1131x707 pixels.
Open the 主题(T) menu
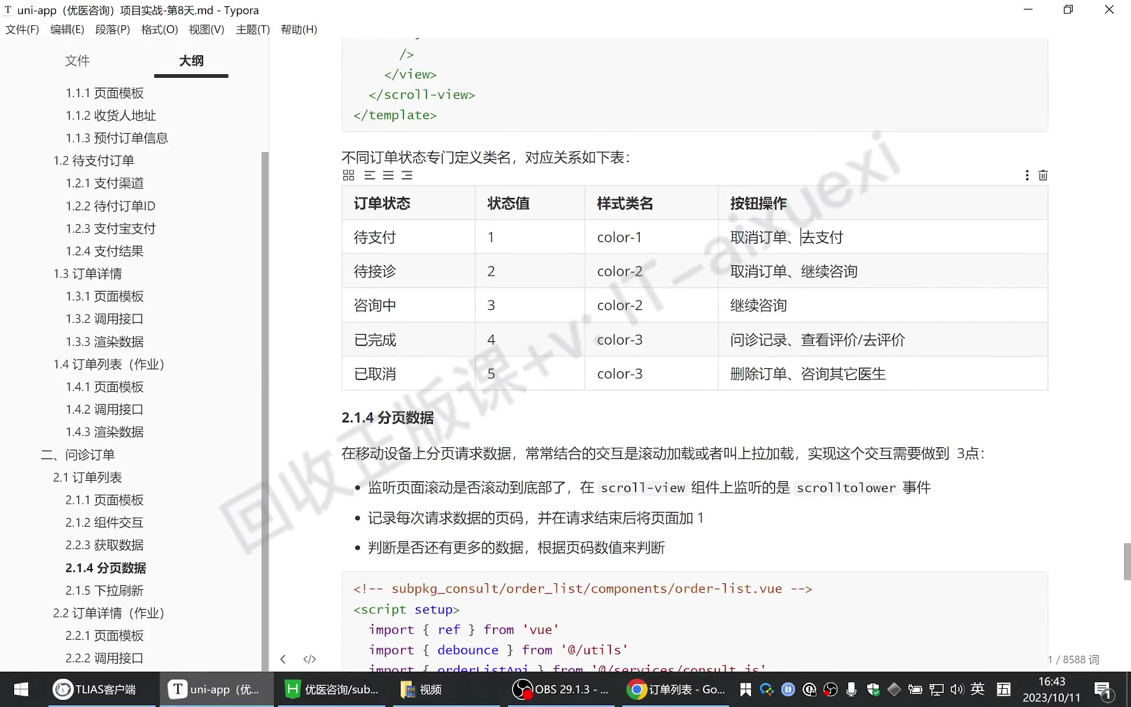[253, 29]
